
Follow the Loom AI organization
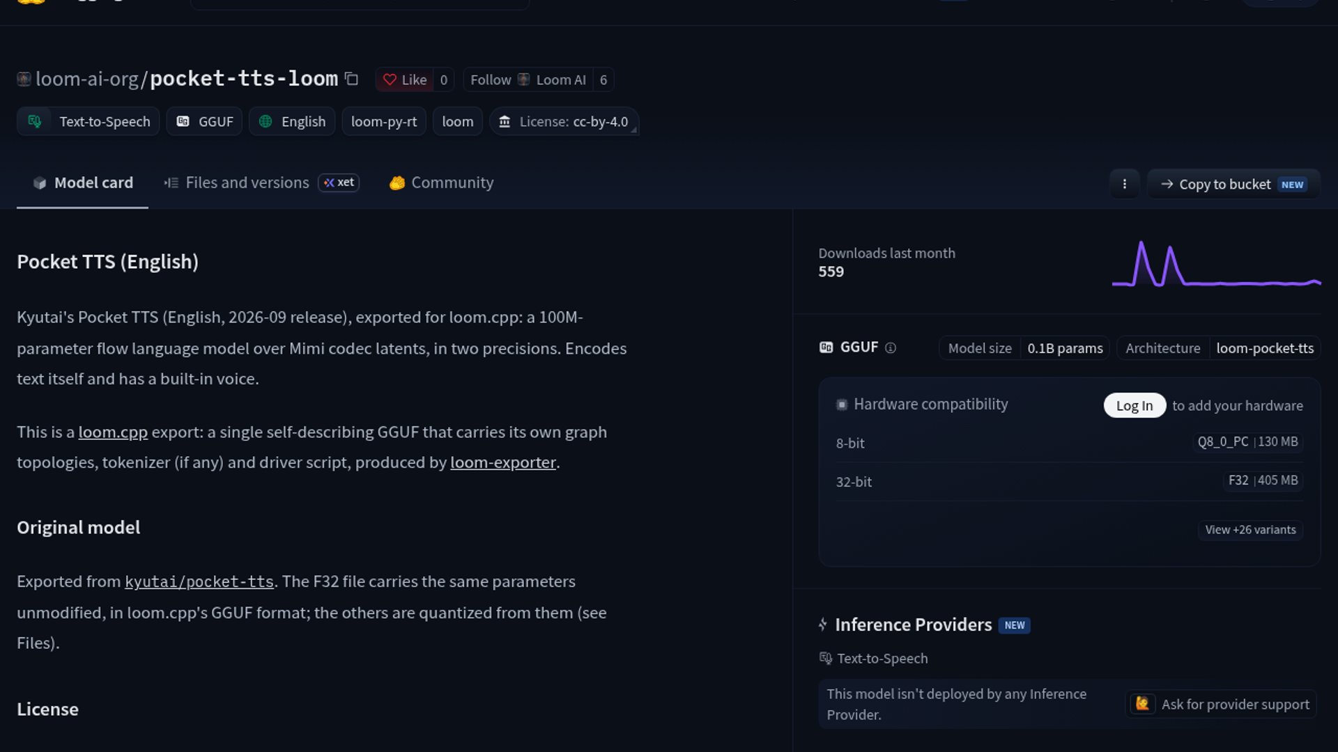coord(528,79)
